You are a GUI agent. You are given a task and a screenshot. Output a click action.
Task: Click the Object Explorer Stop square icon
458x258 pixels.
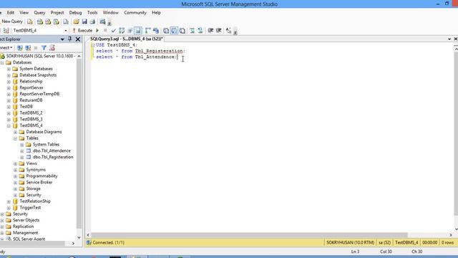click(x=36, y=48)
